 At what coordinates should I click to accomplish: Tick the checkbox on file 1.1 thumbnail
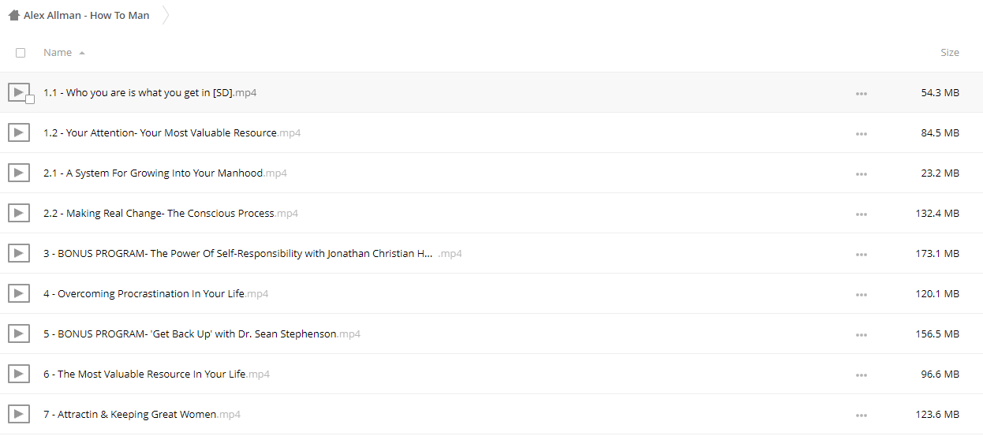pyautogui.click(x=30, y=99)
